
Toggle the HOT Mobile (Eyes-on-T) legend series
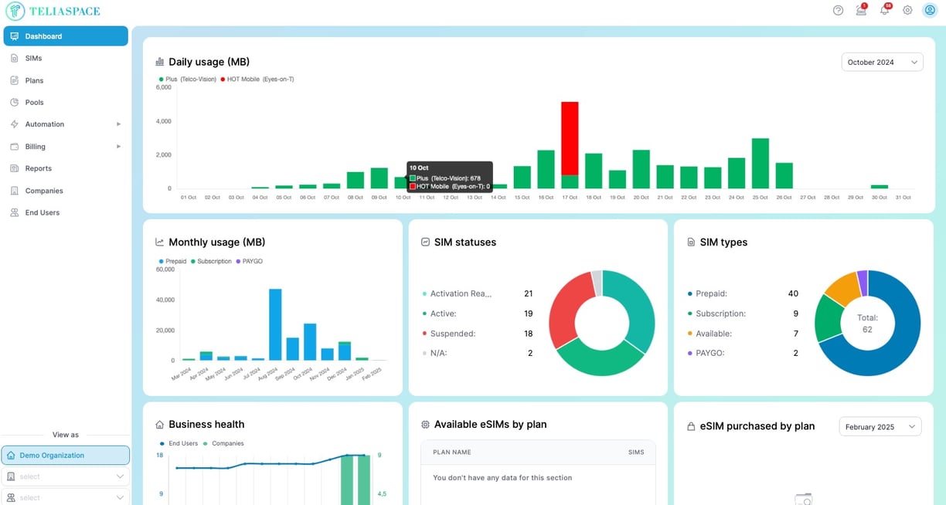(257, 79)
